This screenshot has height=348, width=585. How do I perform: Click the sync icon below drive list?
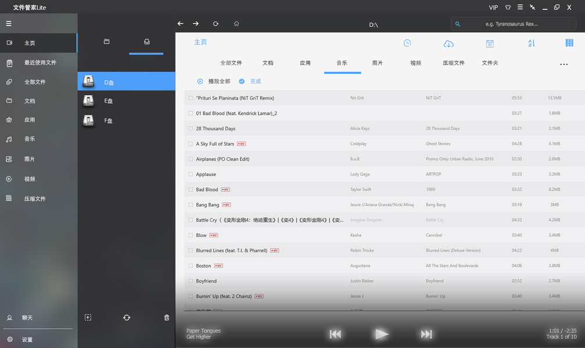(x=127, y=317)
